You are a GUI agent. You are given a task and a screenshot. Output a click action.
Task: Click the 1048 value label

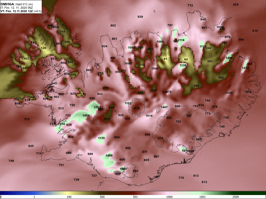pyautogui.click(x=155, y=68)
